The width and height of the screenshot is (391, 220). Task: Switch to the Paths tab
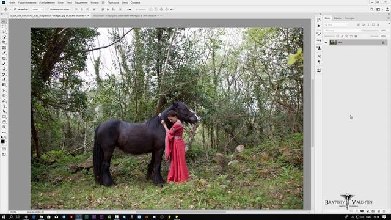[x=349, y=18]
